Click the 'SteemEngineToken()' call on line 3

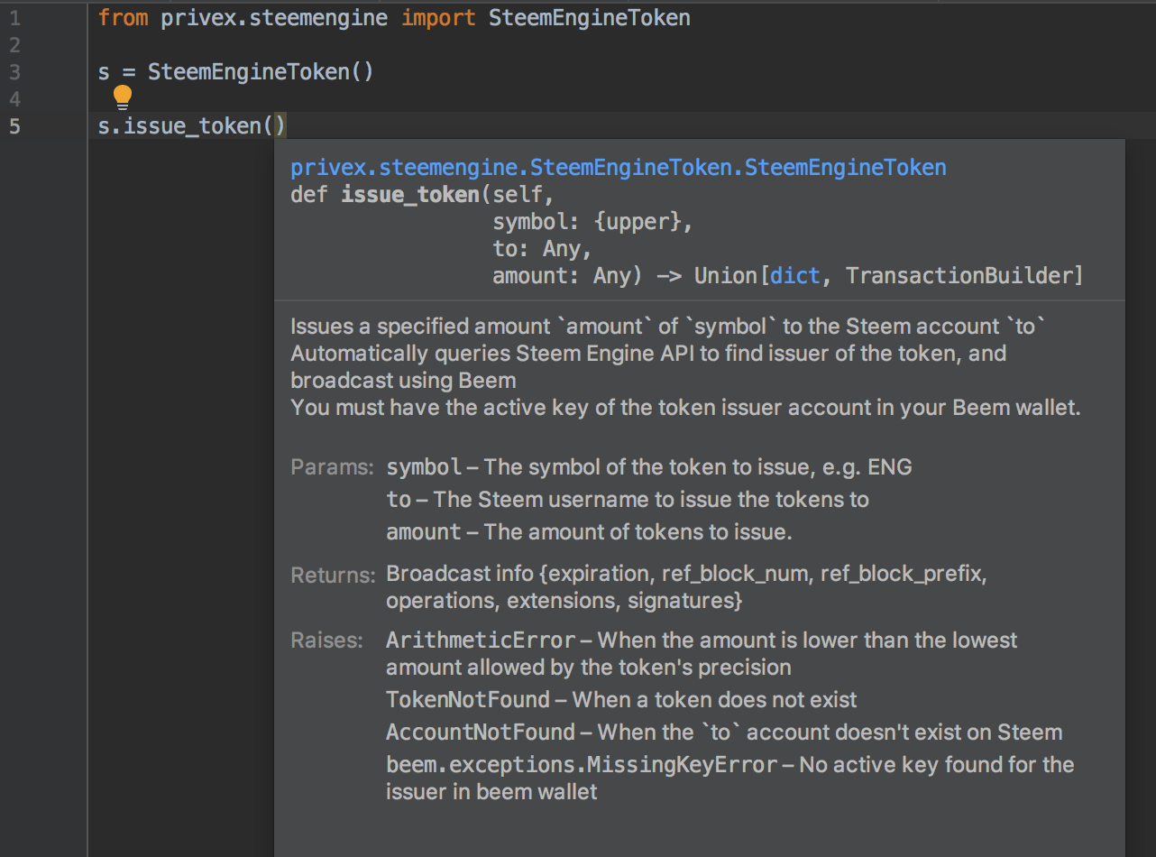pyautogui.click(x=261, y=72)
